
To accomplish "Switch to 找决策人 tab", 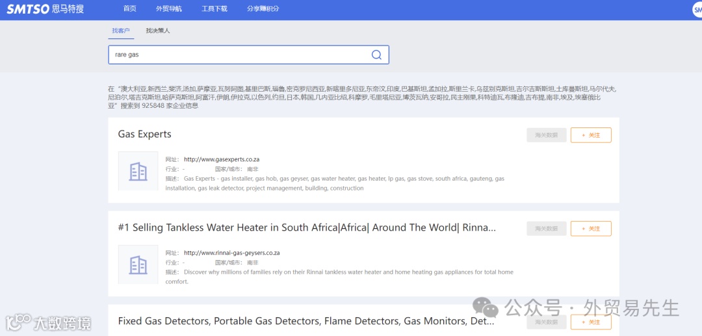I will tap(157, 31).
